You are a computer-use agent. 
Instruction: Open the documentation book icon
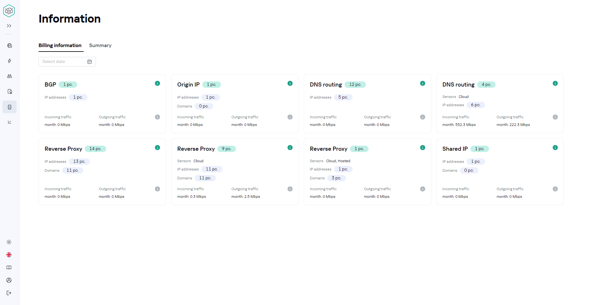[9, 267]
